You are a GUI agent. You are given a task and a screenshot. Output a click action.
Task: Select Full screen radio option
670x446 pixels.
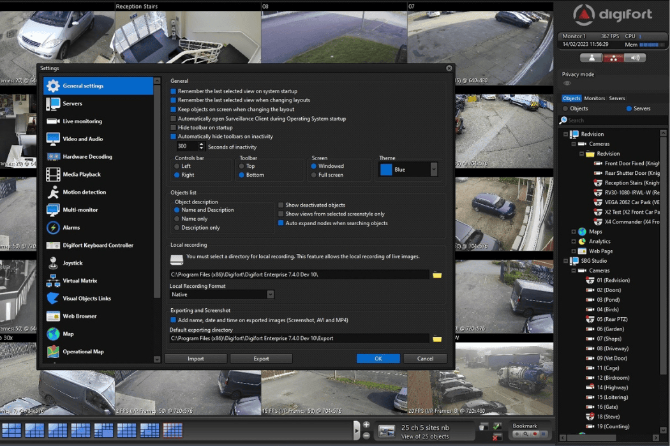pyautogui.click(x=314, y=175)
